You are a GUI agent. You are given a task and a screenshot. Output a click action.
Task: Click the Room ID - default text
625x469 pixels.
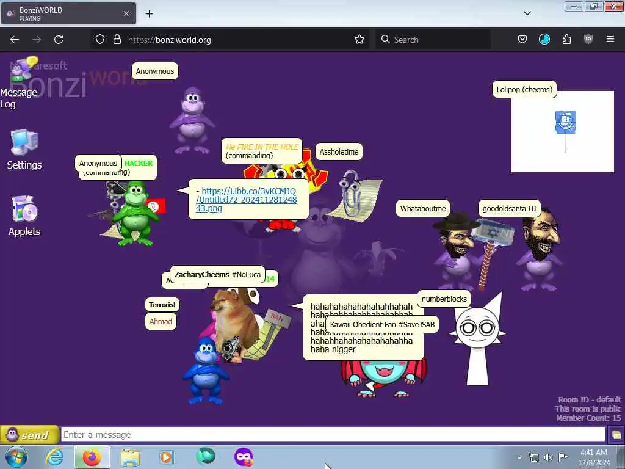[x=589, y=399]
